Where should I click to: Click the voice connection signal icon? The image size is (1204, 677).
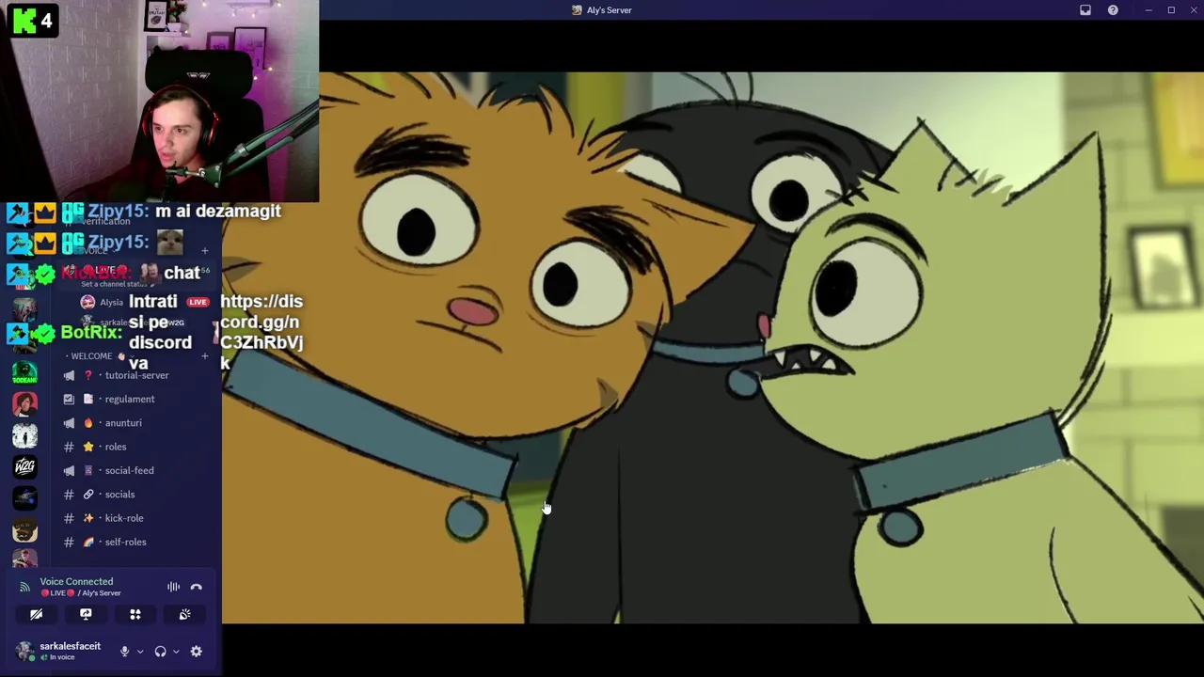pyautogui.click(x=25, y=587)
